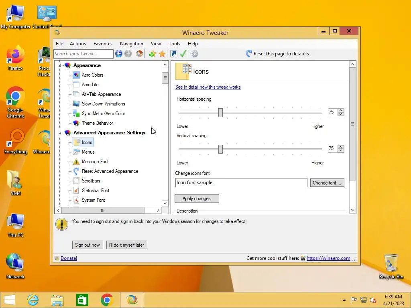Open the Donate! link
Screen dimensions: 411x308
click(69, 258)
